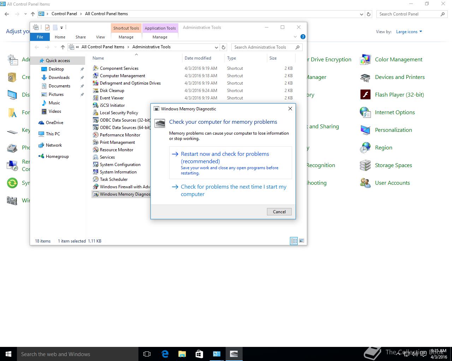Open User Accounts in Control Panel
The height and width of the screenshot is (361, 452).
click(x=385, y=183)
